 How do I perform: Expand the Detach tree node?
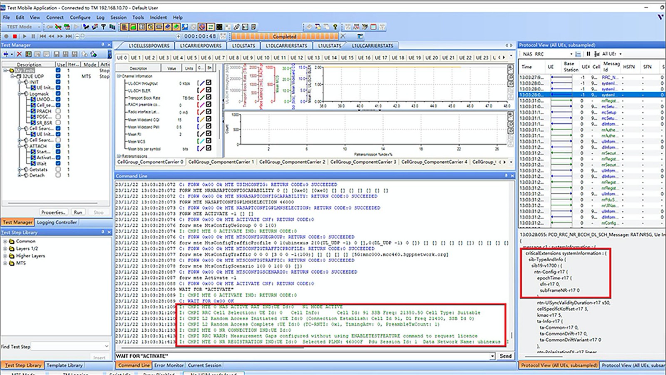point(20,175)
